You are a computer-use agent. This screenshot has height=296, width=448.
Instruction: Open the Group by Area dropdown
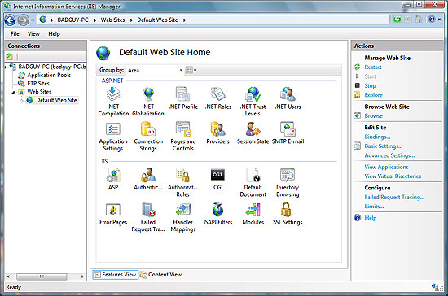coord(155,70)
